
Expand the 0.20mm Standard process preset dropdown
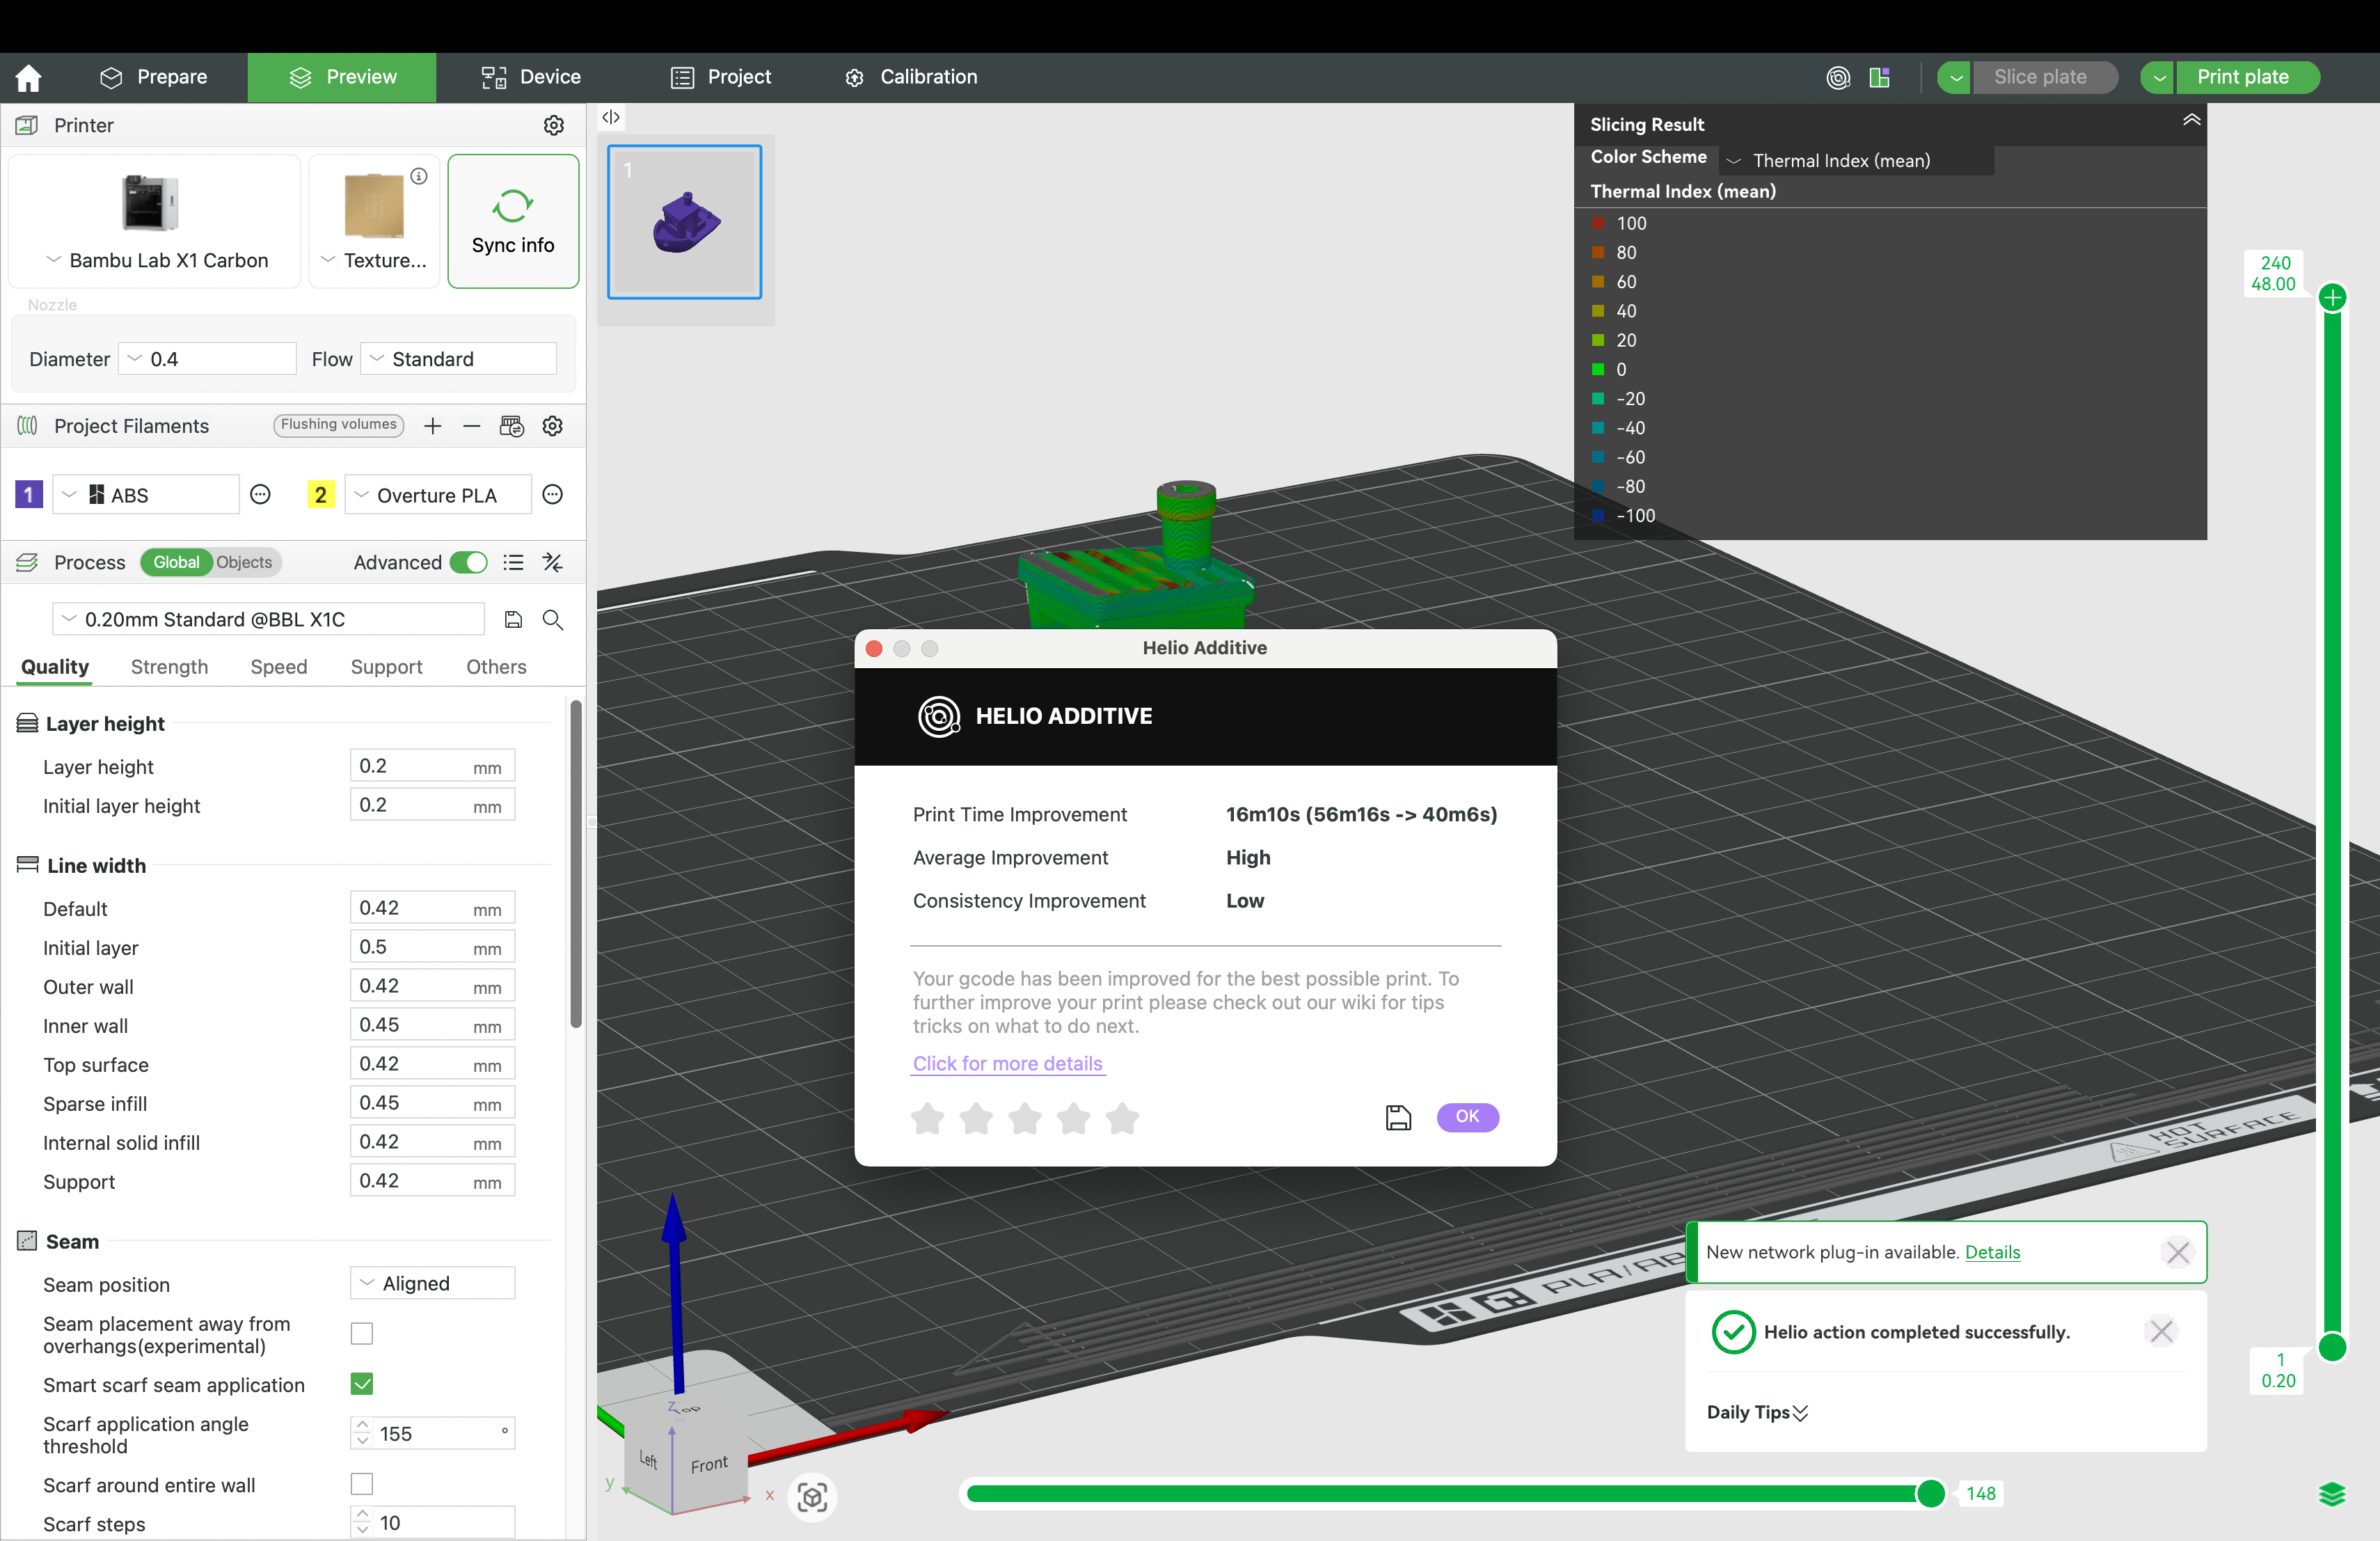point(268,619)
